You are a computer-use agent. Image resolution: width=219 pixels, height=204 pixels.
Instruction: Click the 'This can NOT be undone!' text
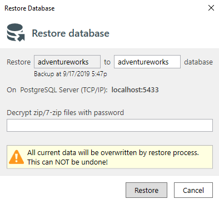67,162
